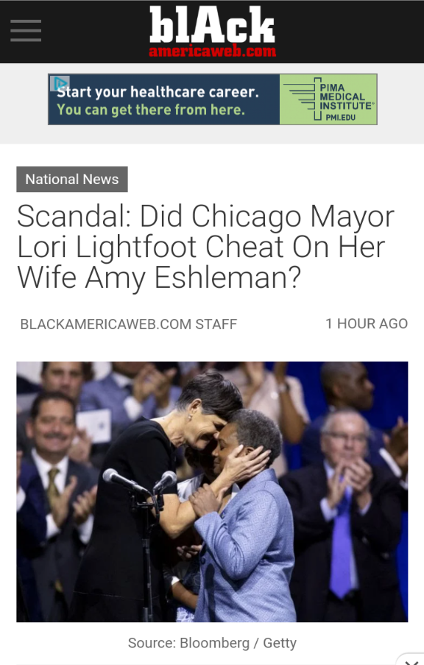
Task: Click the Lori Lightfoot scandal headline
Action: pos(205,247)
